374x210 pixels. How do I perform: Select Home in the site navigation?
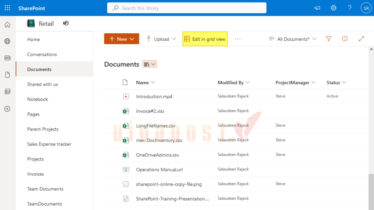pyautogui.click(x=33, y=40)
